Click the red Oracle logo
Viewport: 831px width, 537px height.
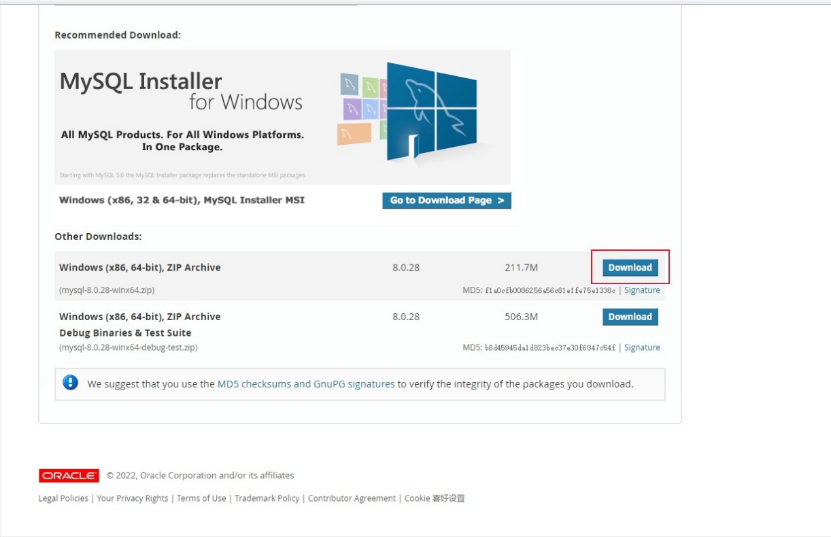[69, 475]
